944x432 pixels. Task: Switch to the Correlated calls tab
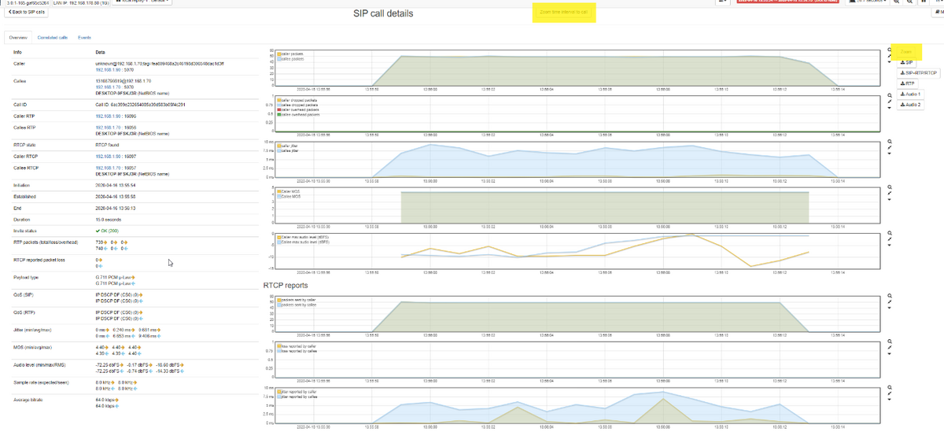click(53, 38)
